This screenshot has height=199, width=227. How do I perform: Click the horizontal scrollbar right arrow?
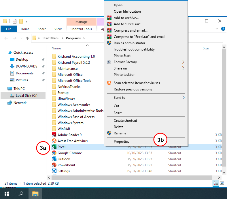219,178
